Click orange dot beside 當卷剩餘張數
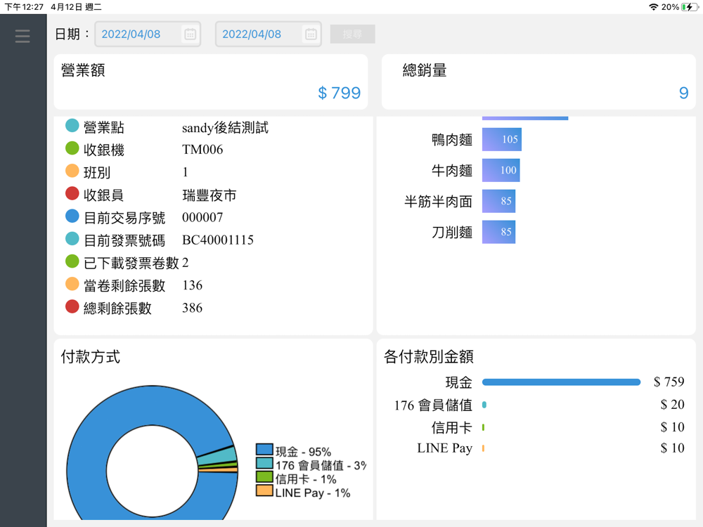The height and width of the screenshot is (527, 703). [x=72, y=284]
